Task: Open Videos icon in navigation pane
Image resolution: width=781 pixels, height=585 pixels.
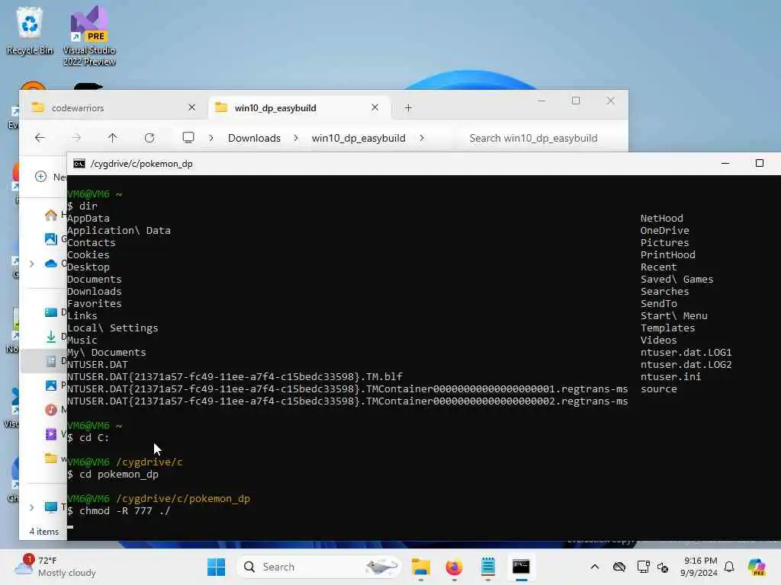Action: click(x=51, y=434)
